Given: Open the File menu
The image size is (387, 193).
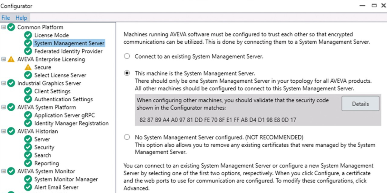Looking at the screenshot, I should [x=5, y=18].
